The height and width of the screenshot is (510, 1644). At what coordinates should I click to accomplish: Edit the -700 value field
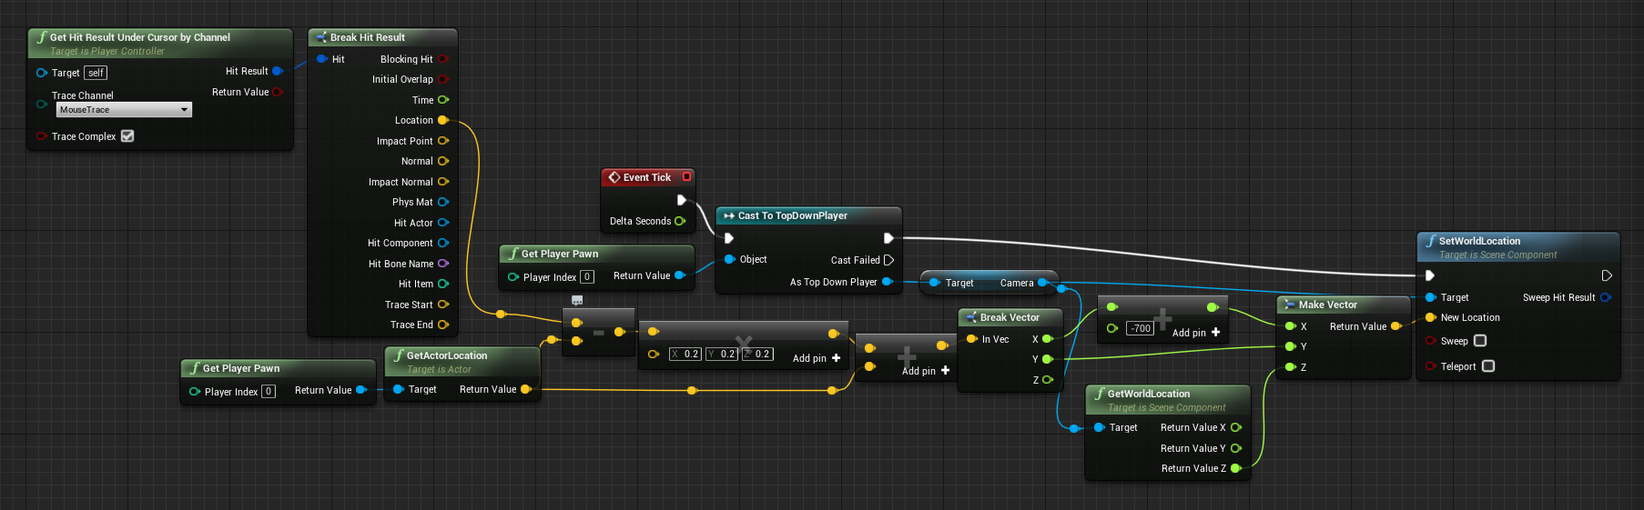1141,328
